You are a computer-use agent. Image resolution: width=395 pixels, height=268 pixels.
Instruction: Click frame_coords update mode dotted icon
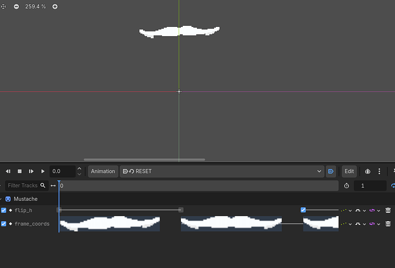[x=343, y=224]
